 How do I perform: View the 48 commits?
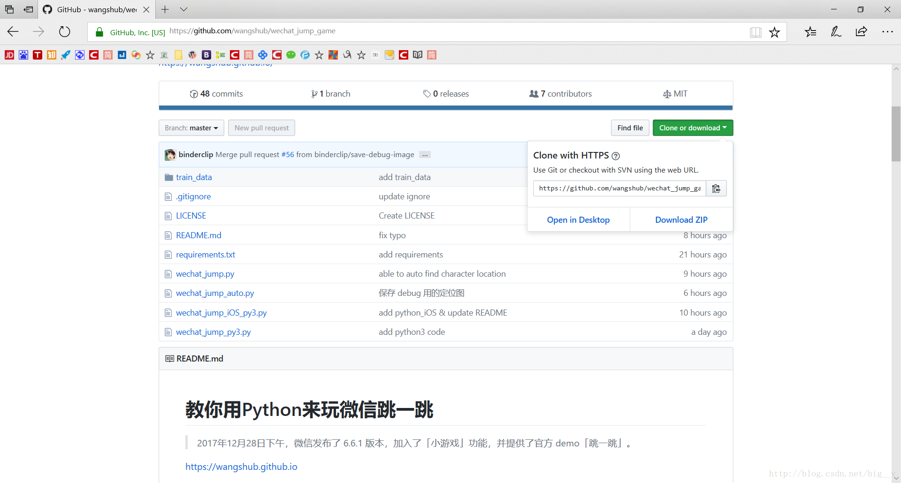click(x=216, y=94)
